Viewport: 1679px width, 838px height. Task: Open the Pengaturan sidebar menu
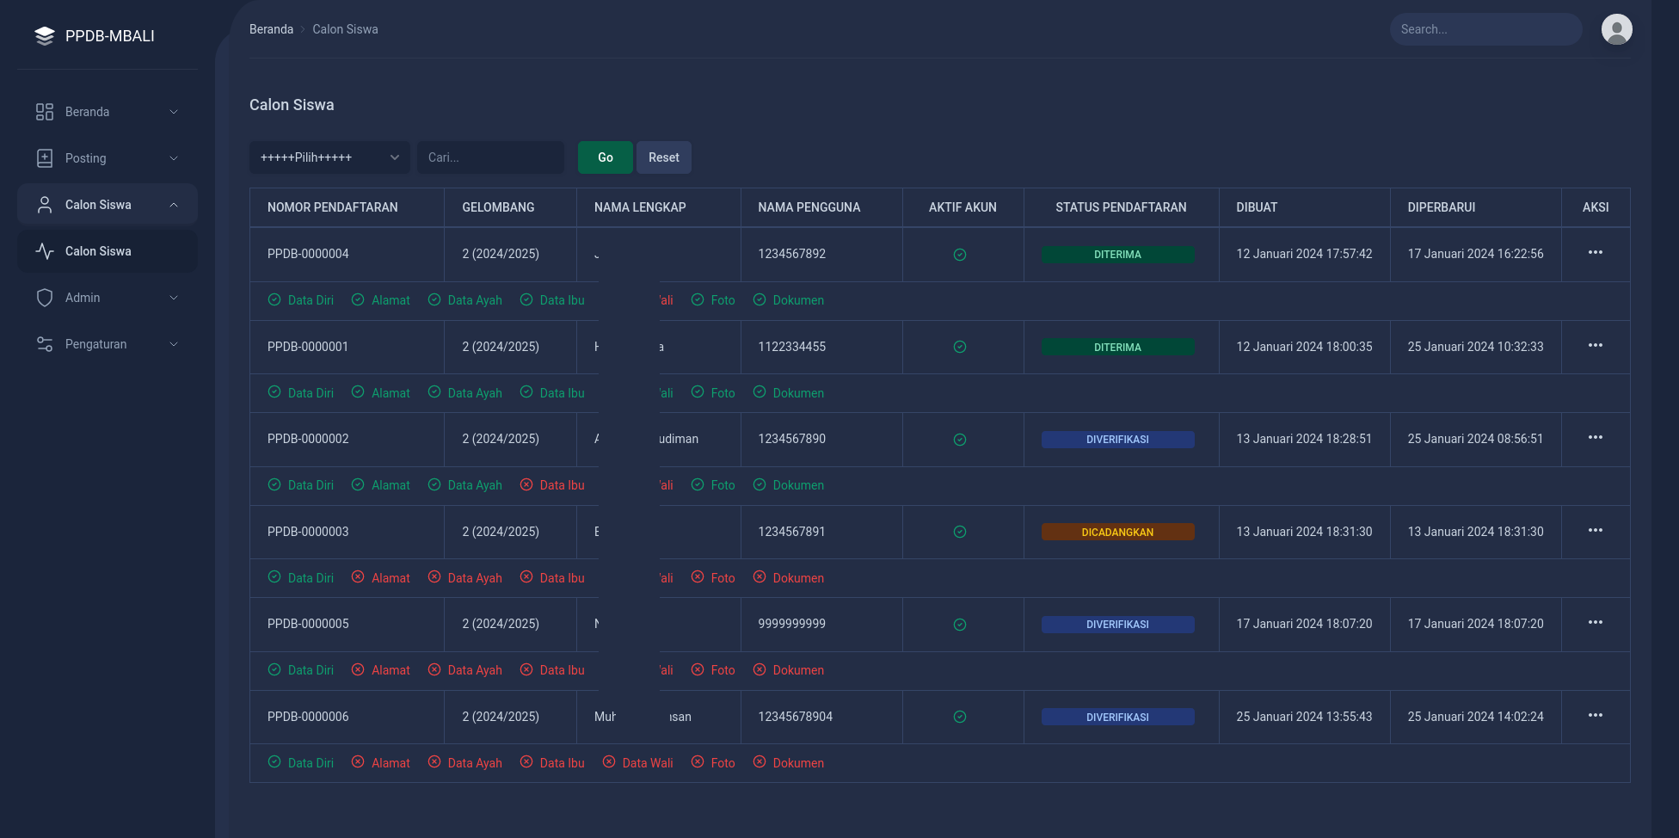(108, 344)
